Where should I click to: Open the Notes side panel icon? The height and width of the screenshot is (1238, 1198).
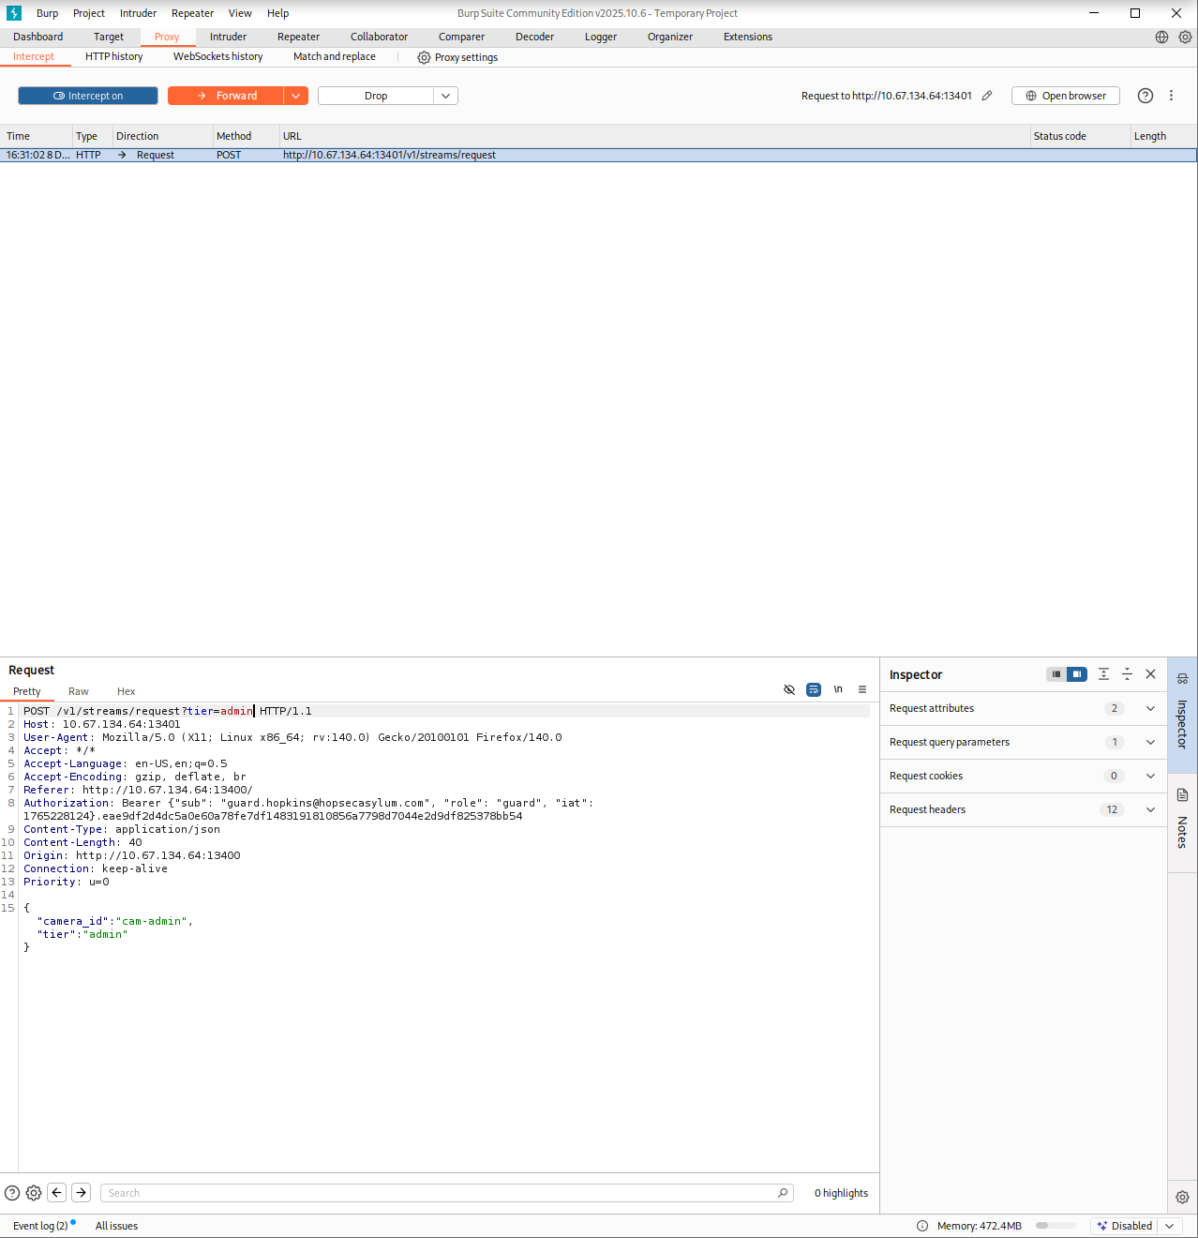point(1182,795)
